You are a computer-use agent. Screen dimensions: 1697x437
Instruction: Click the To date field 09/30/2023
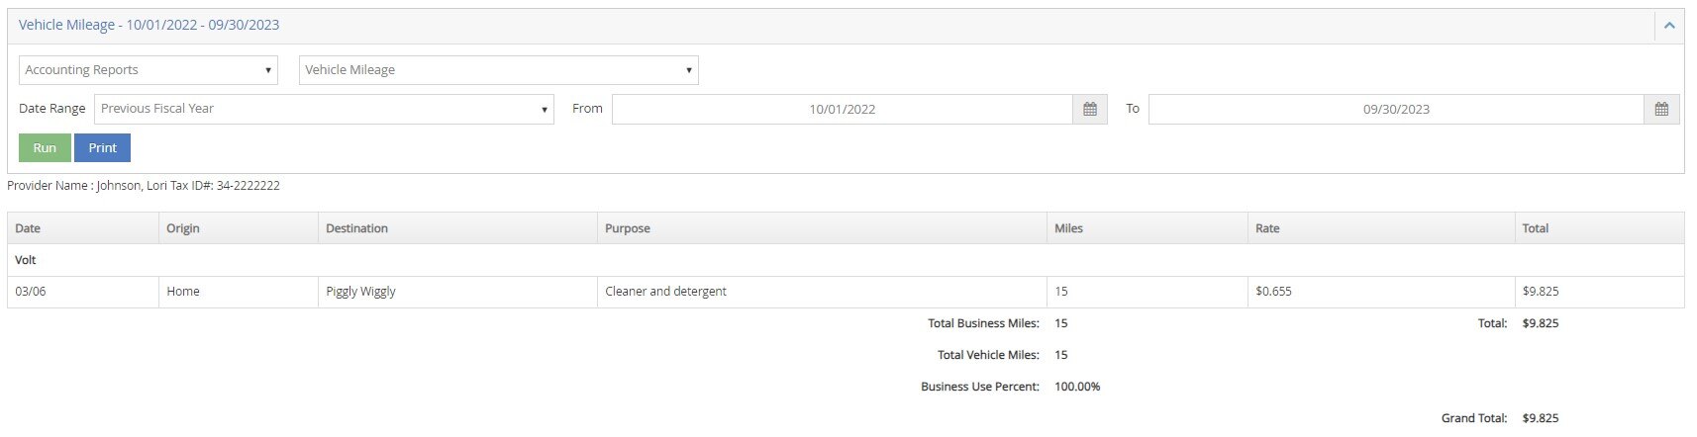point(1395,109)
